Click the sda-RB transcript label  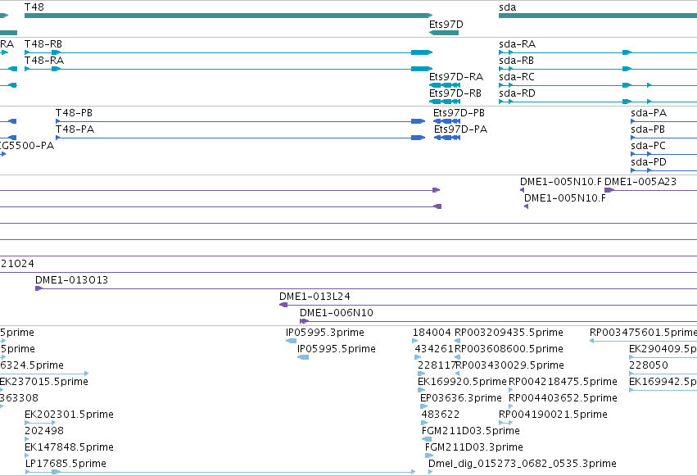517,61
